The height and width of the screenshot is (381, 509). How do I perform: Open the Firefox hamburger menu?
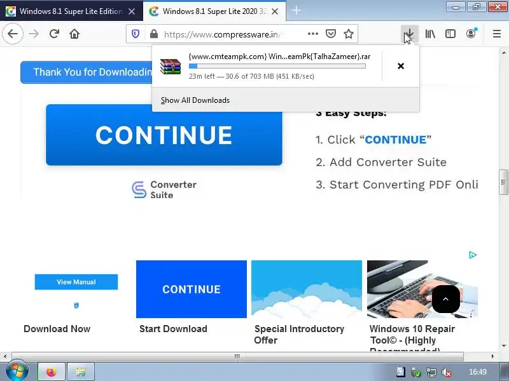click(497, 34)
